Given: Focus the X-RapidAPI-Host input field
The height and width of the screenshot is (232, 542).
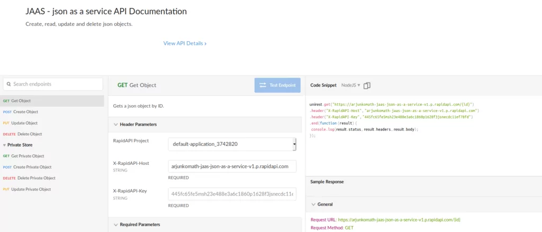Looking at the screenshot, I should 232,166.
